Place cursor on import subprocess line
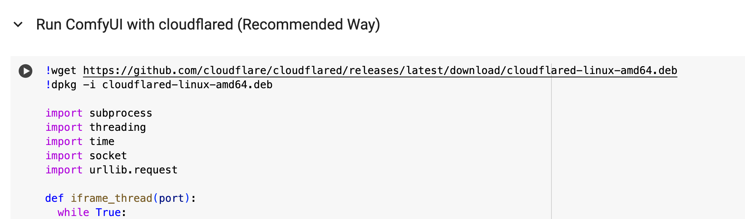 pyautogui.click(x=99, y=113)
